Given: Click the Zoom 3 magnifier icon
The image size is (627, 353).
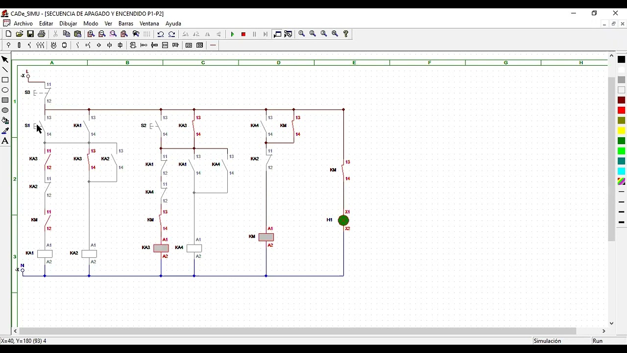Looking at the screenshot, I should (x=324, y=34).
